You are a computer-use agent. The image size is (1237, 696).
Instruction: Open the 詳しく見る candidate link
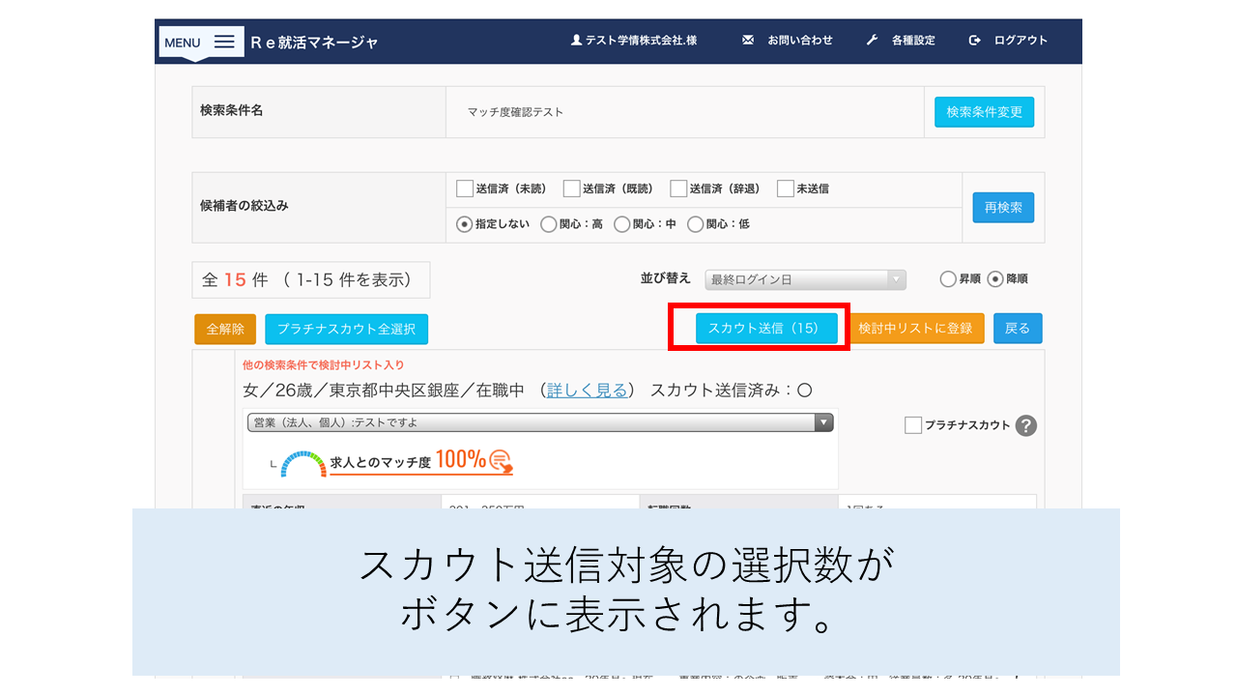click(x=587, y=391)
